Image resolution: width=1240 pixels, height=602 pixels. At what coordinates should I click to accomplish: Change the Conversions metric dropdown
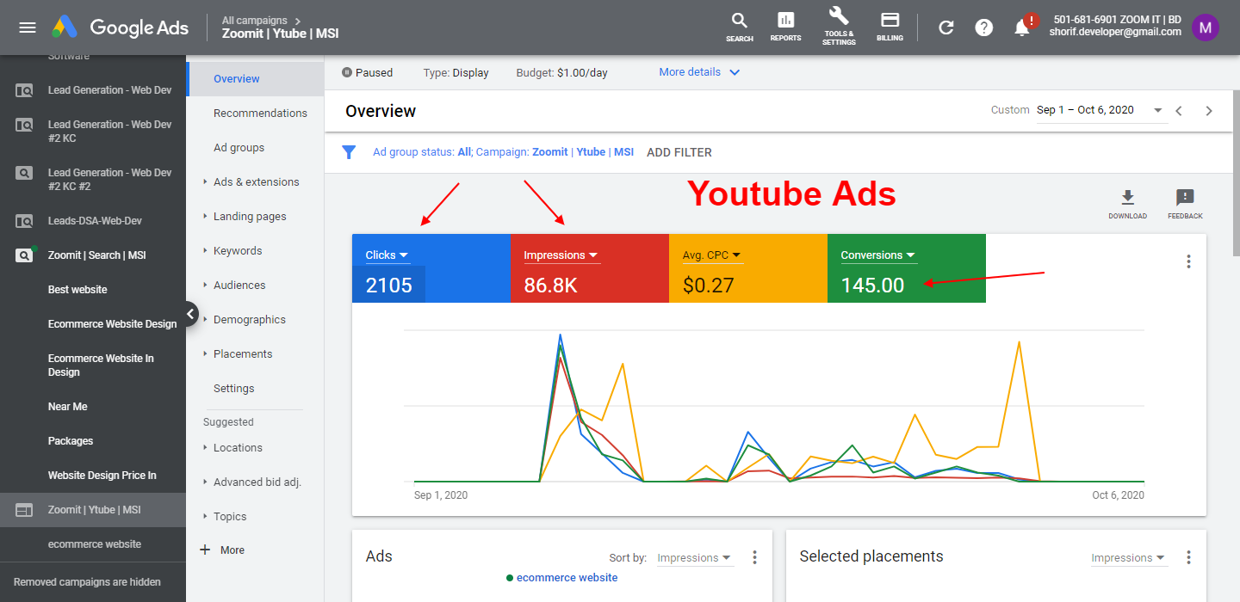(x=878, y=255)
